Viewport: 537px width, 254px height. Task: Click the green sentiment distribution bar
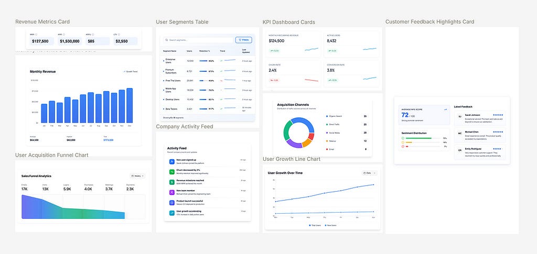(420, 138)
